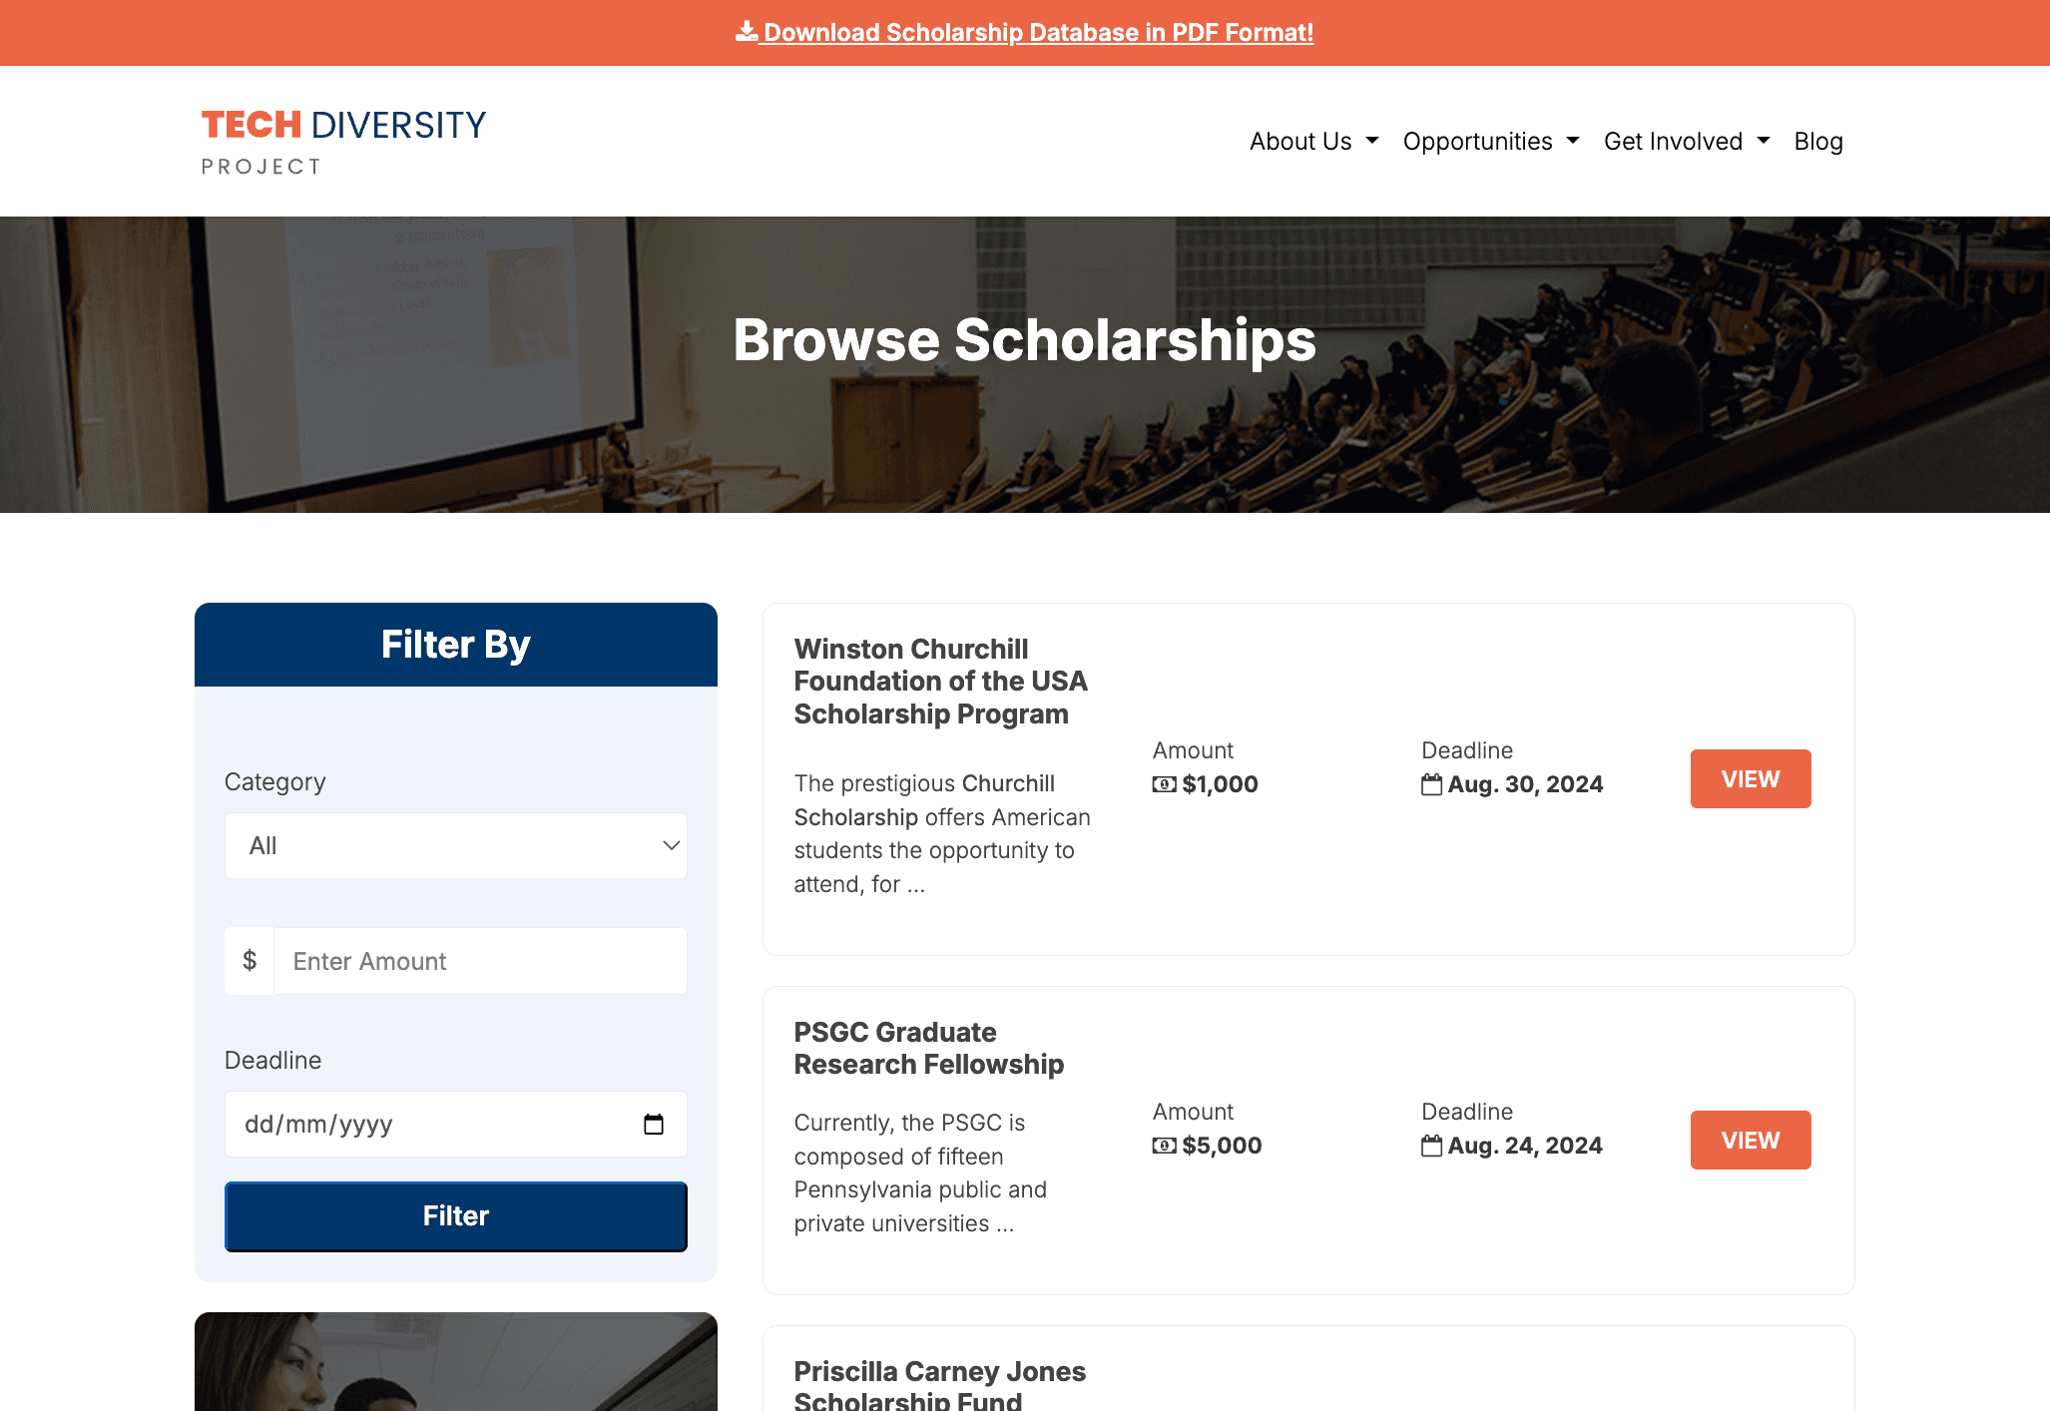This screenshot has height=1411, width=2050.
Task: Click the money icon next to $1,000 amount
Action: coord(1164,784)
